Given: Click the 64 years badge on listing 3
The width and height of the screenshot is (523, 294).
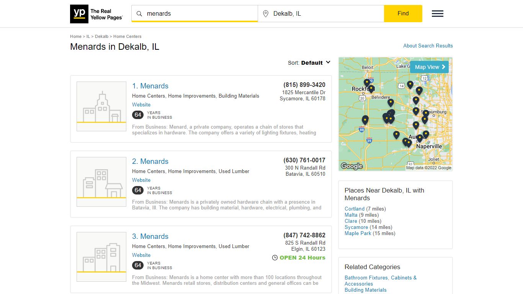Looking at the screenshot, I should (138, 265).
